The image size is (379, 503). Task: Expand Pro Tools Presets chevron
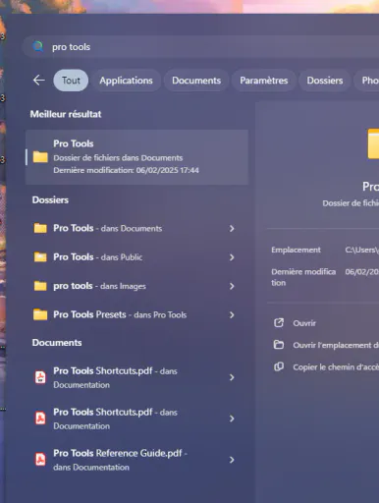pos(232,315)
